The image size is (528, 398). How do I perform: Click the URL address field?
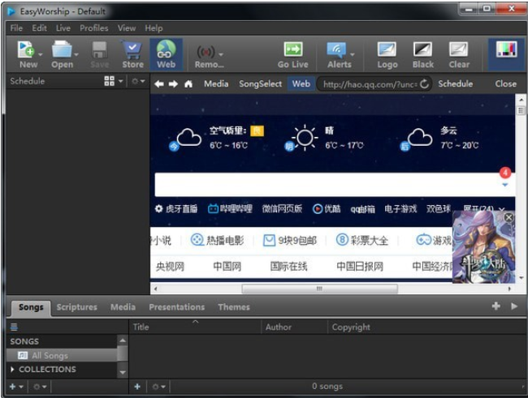(x=370, y=84)
